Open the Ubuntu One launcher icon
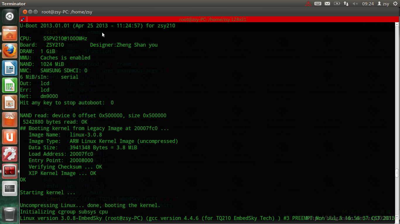The image size is (400, 224). 10,137
